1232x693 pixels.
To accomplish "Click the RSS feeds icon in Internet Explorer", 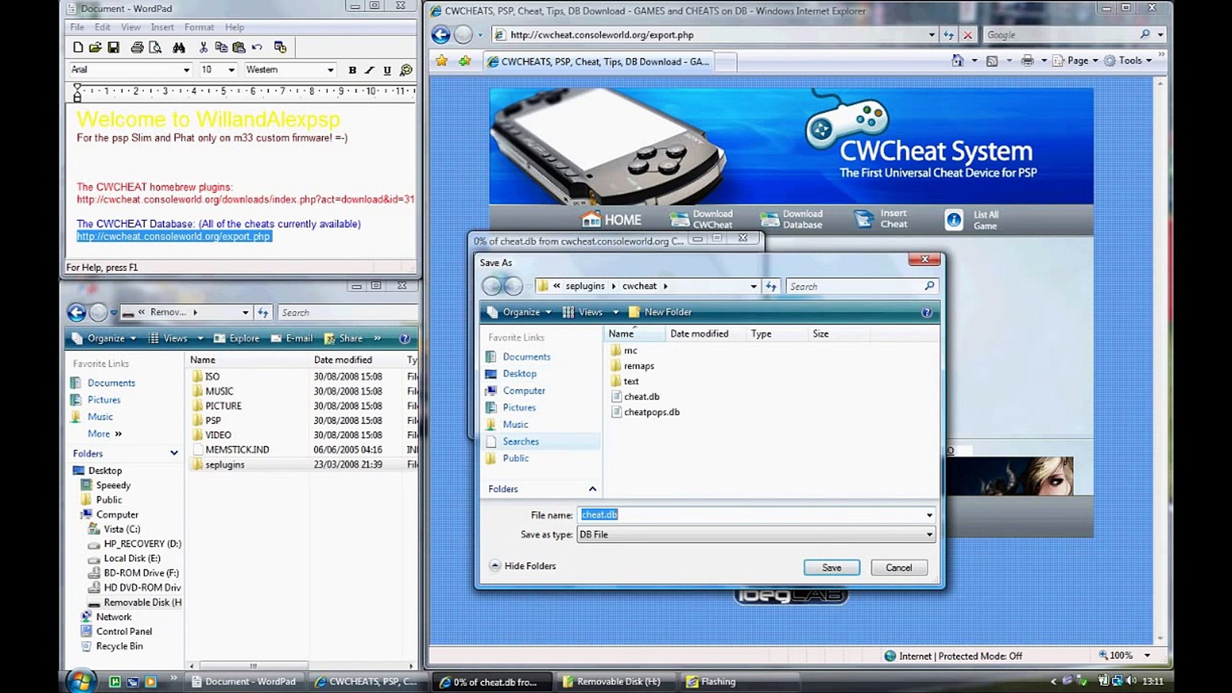I will click(x=992, y=61).
